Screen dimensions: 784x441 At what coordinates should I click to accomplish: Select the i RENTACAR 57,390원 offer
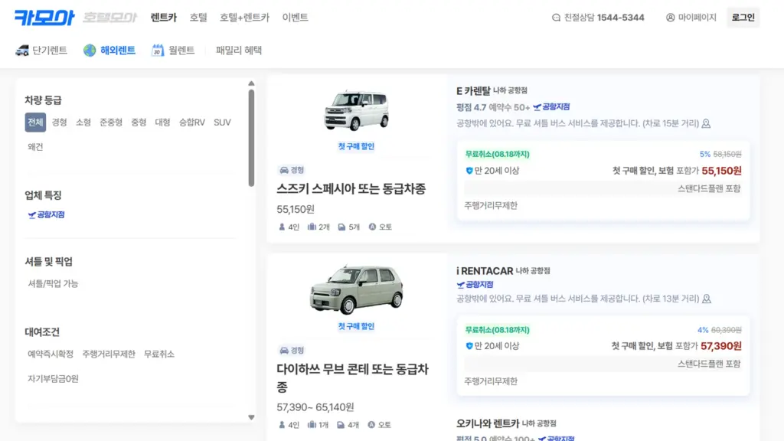click(x=603, y=356)
